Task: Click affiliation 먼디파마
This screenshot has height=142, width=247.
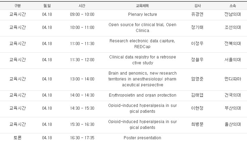Action: click(233, 79)
